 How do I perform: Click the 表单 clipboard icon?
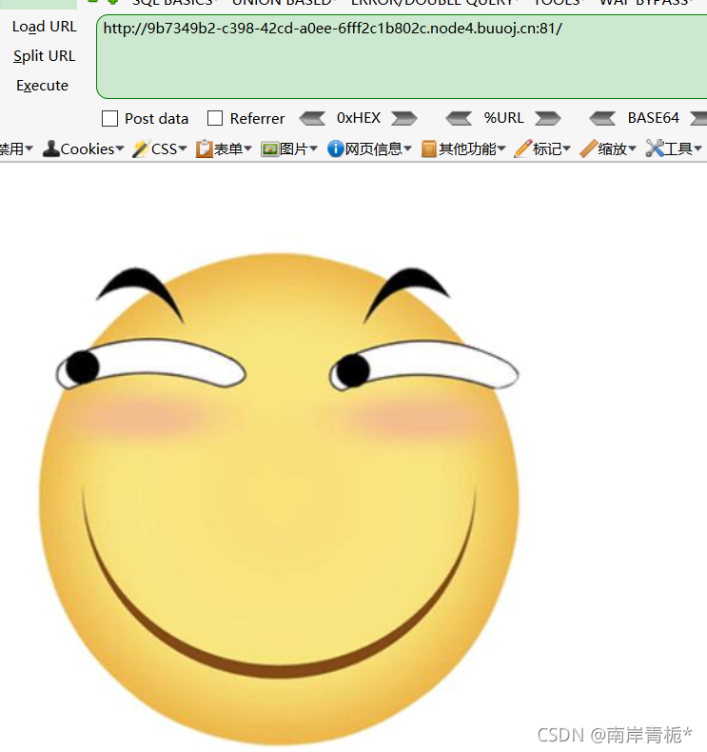pyautogui.click(x=204, y=148)
